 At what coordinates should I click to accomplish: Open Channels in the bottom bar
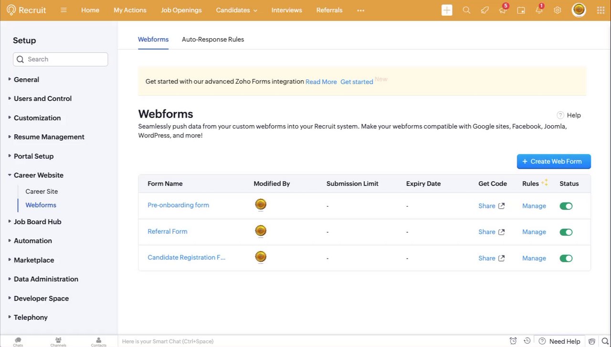(x=58, y=341)
